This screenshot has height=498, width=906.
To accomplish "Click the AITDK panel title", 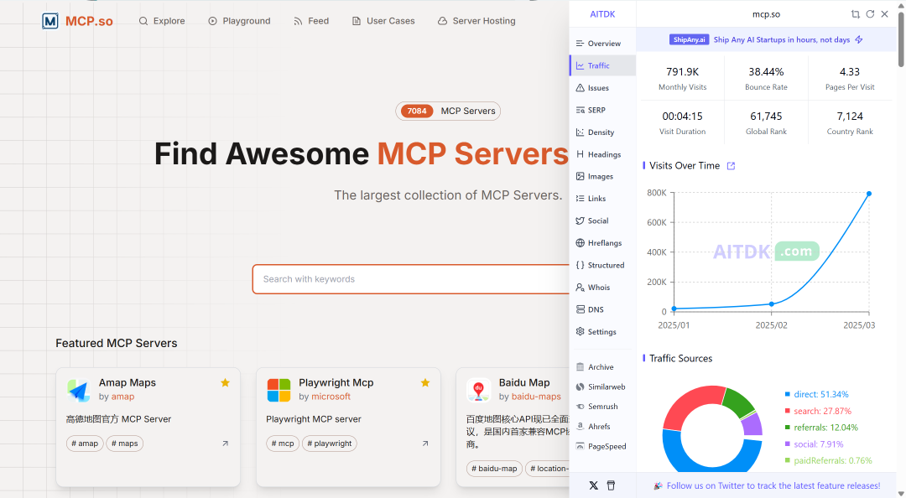I will point(602,14).
